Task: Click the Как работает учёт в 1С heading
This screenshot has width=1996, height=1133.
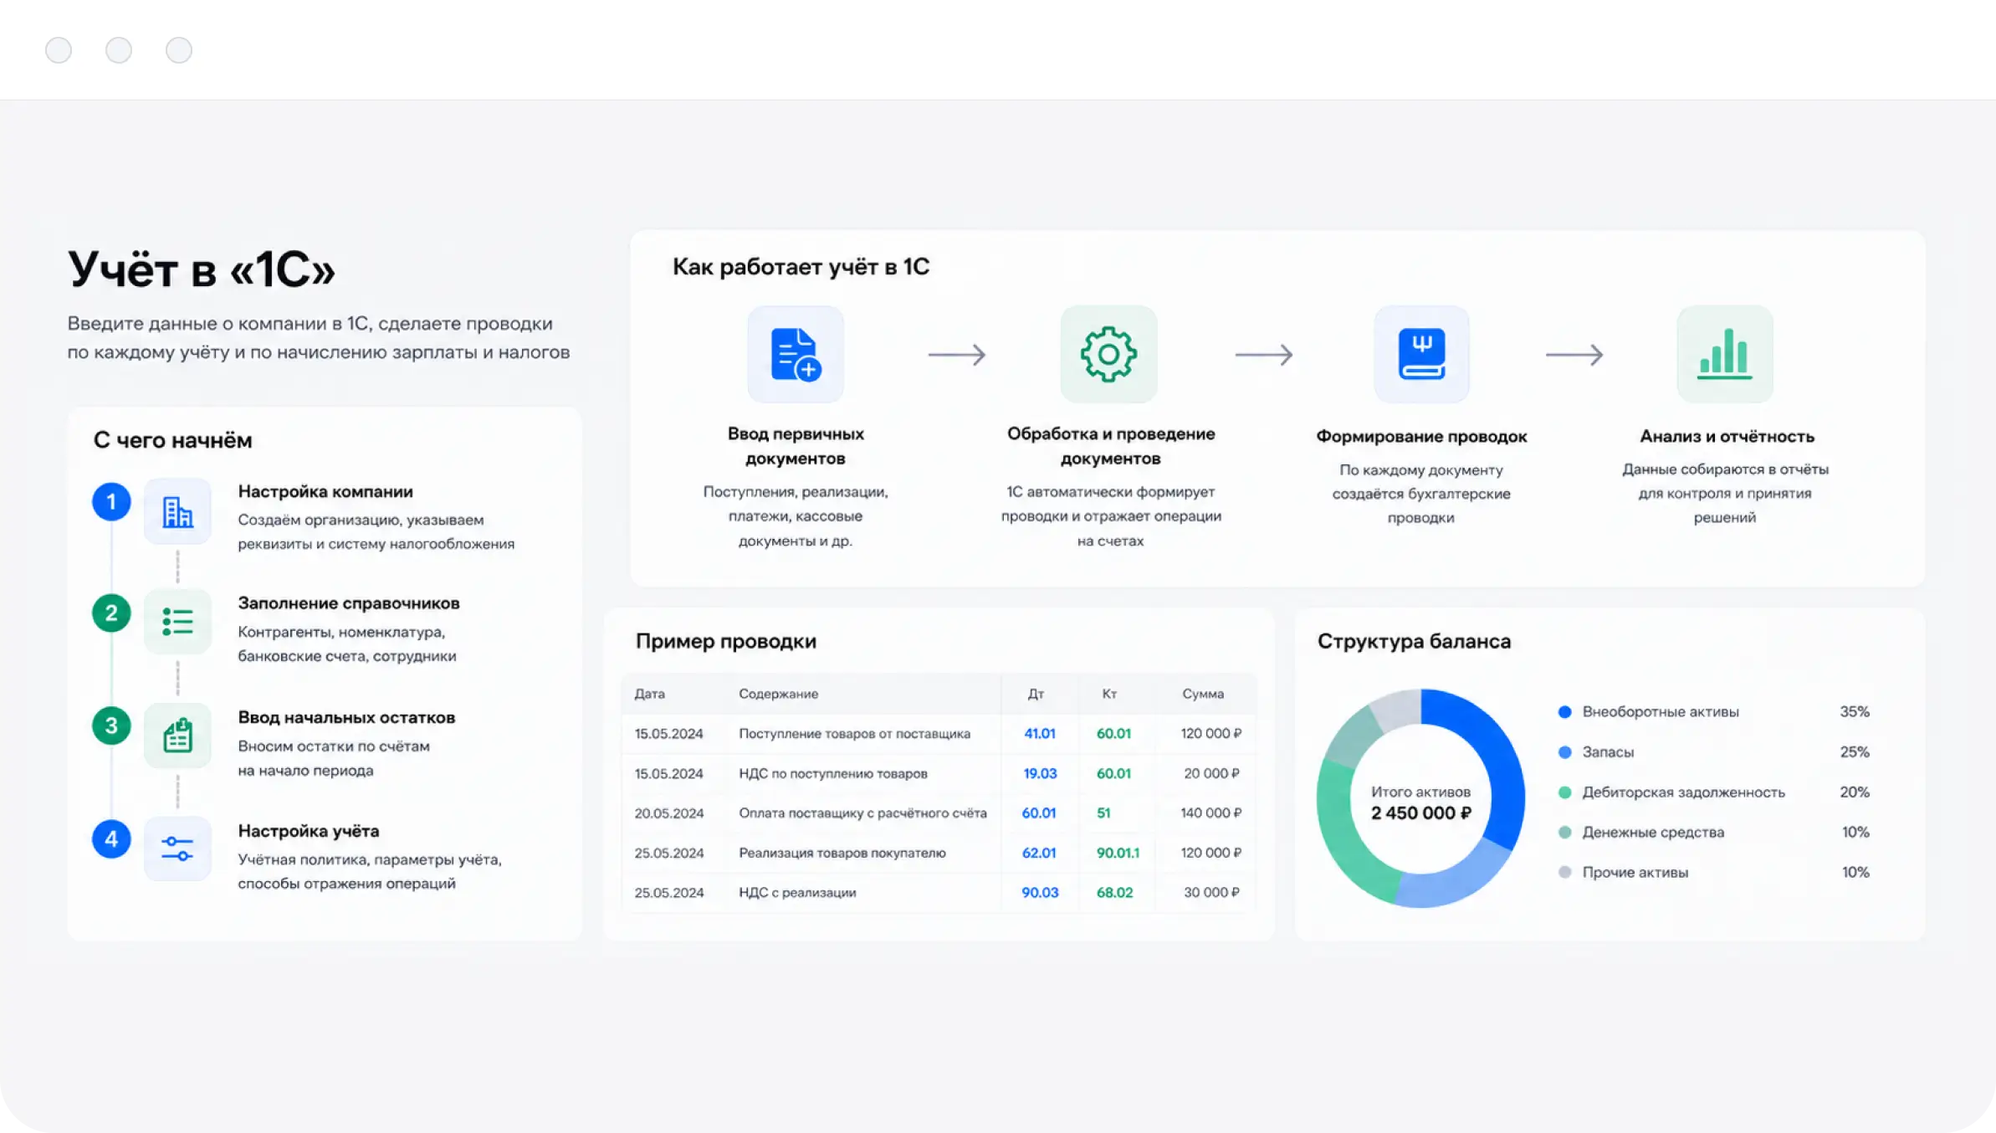Action: coord(801,267)
